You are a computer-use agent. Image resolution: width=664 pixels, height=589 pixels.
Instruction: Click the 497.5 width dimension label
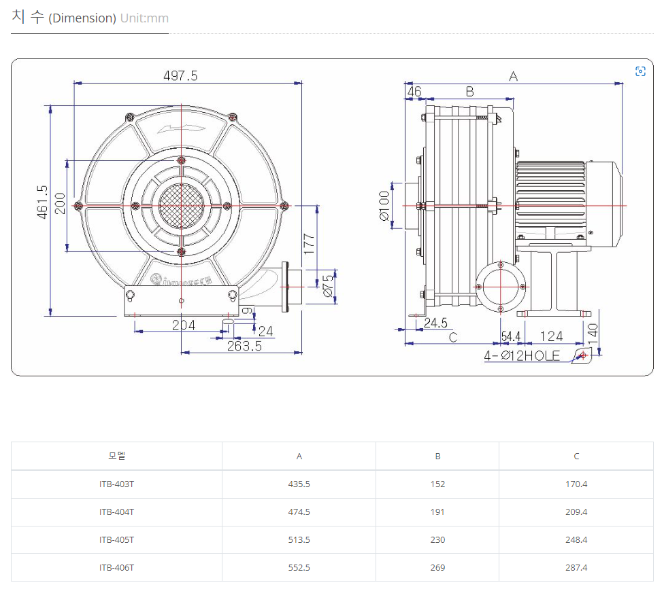[x=180, y=76]
